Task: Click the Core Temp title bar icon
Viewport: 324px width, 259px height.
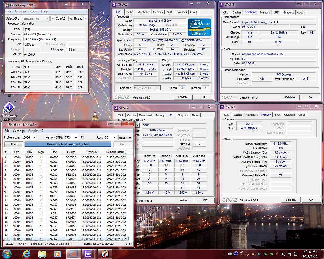Action: 7,5
